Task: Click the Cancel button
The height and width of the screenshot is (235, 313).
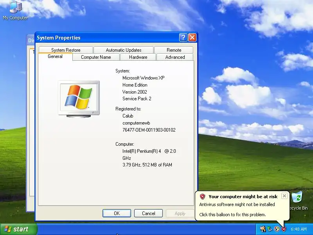Action: [148, 213]
